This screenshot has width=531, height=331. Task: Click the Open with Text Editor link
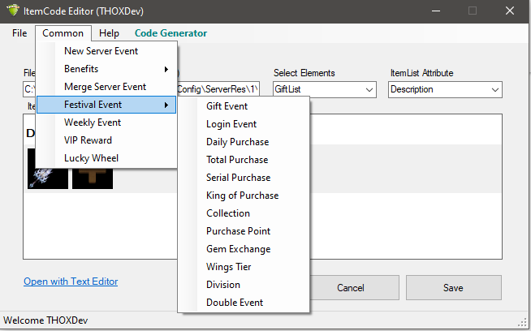click(x=71, y=282)
